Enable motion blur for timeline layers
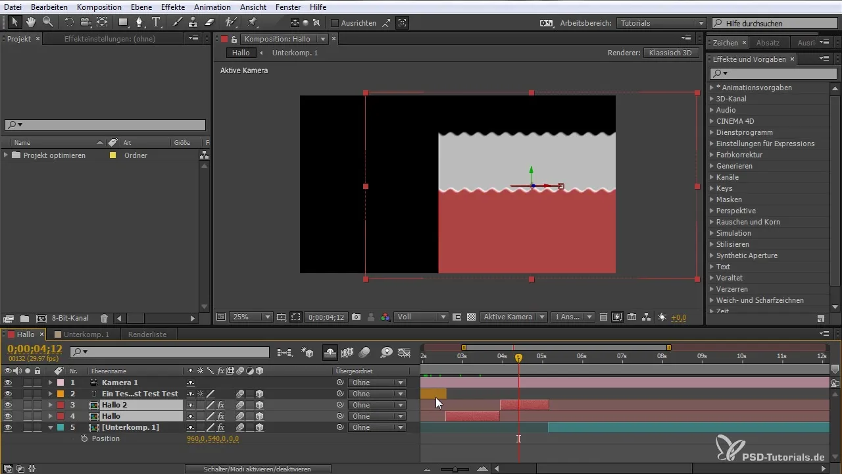 pos(364,352)
